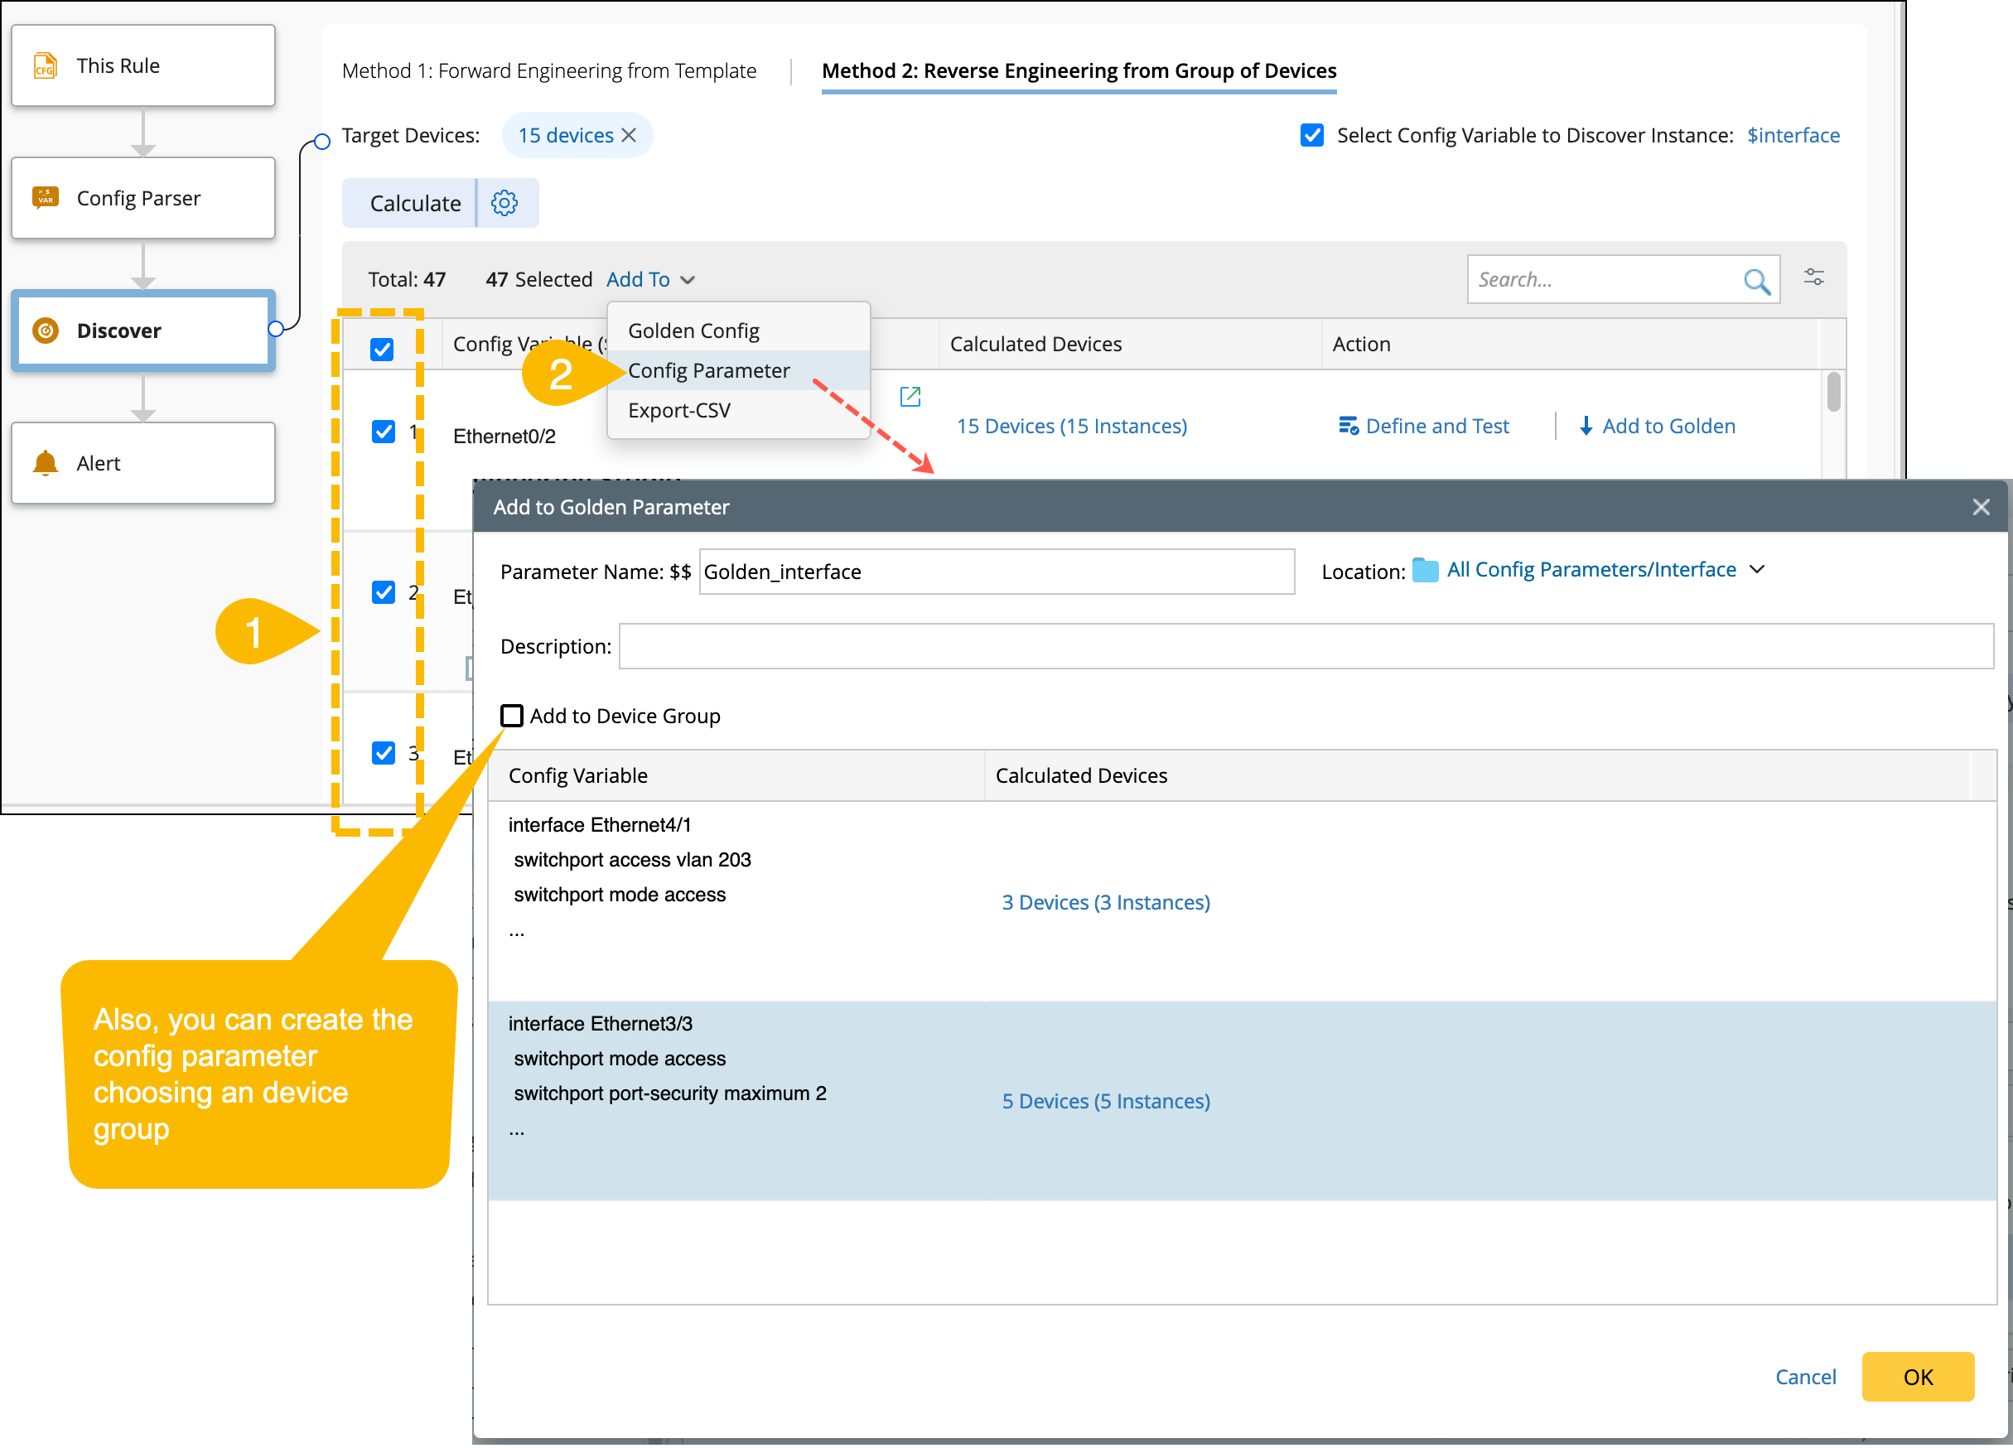This screenshot has width=2013, height=1448.
Task: Click the Calculate settings gear icon
Action: pyautogui.click(x=504, y=202)
